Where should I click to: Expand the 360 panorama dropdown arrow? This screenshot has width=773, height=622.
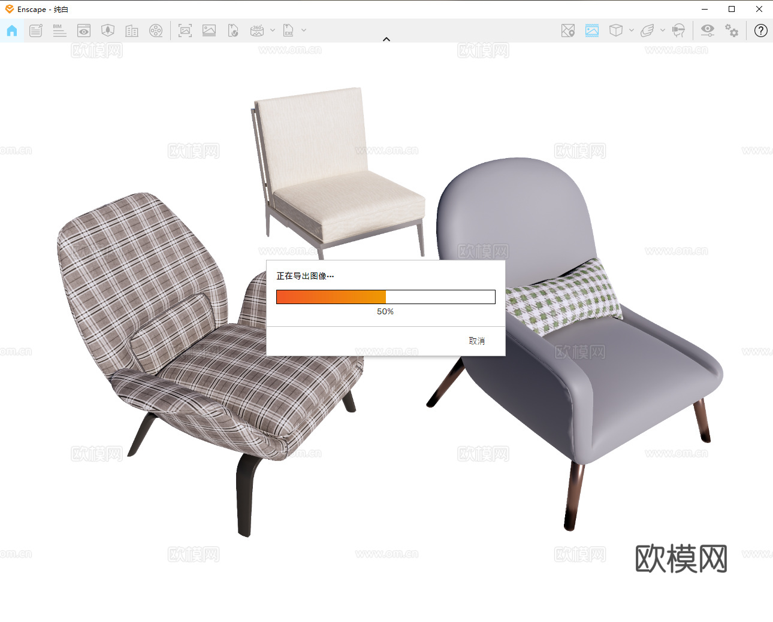(x=273, y=30)
